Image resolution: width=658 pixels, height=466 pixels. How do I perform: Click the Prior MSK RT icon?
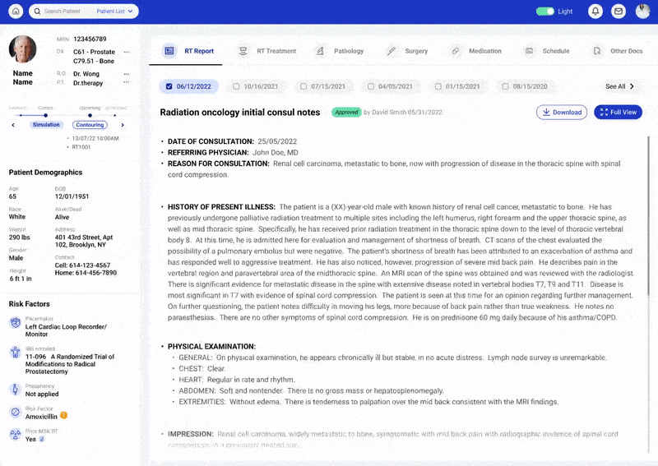(x=15, y=435)
